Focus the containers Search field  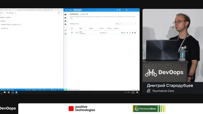tap(124, 24)
